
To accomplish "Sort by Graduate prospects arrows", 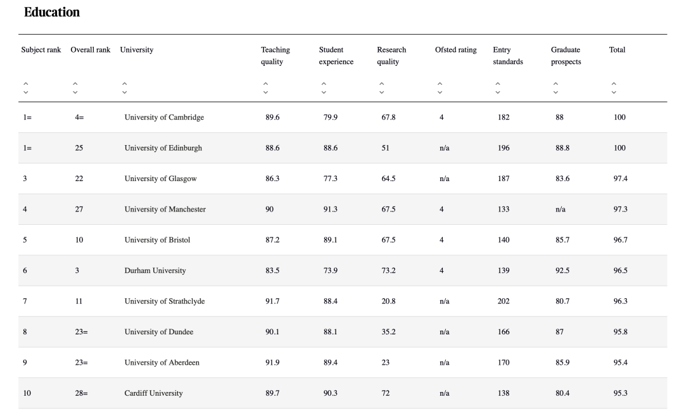I will 555,88.
